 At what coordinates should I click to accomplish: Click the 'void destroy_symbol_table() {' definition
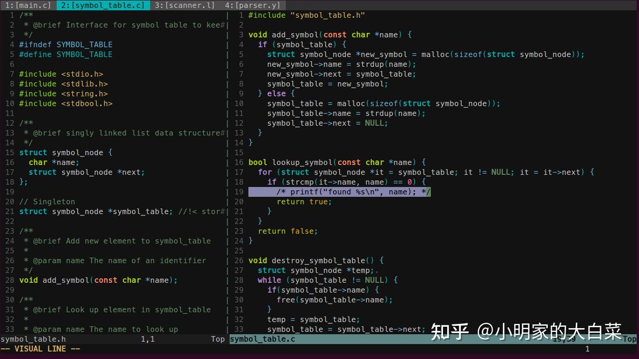316,260
